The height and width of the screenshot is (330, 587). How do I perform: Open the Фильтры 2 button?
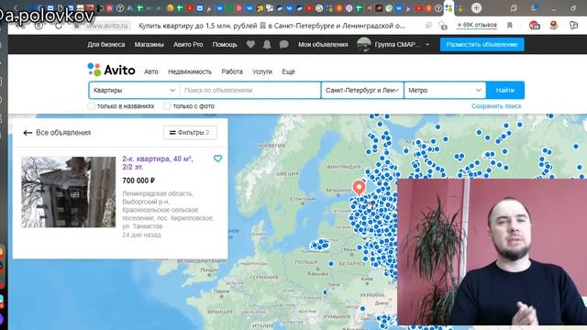(x=190, y=132)
